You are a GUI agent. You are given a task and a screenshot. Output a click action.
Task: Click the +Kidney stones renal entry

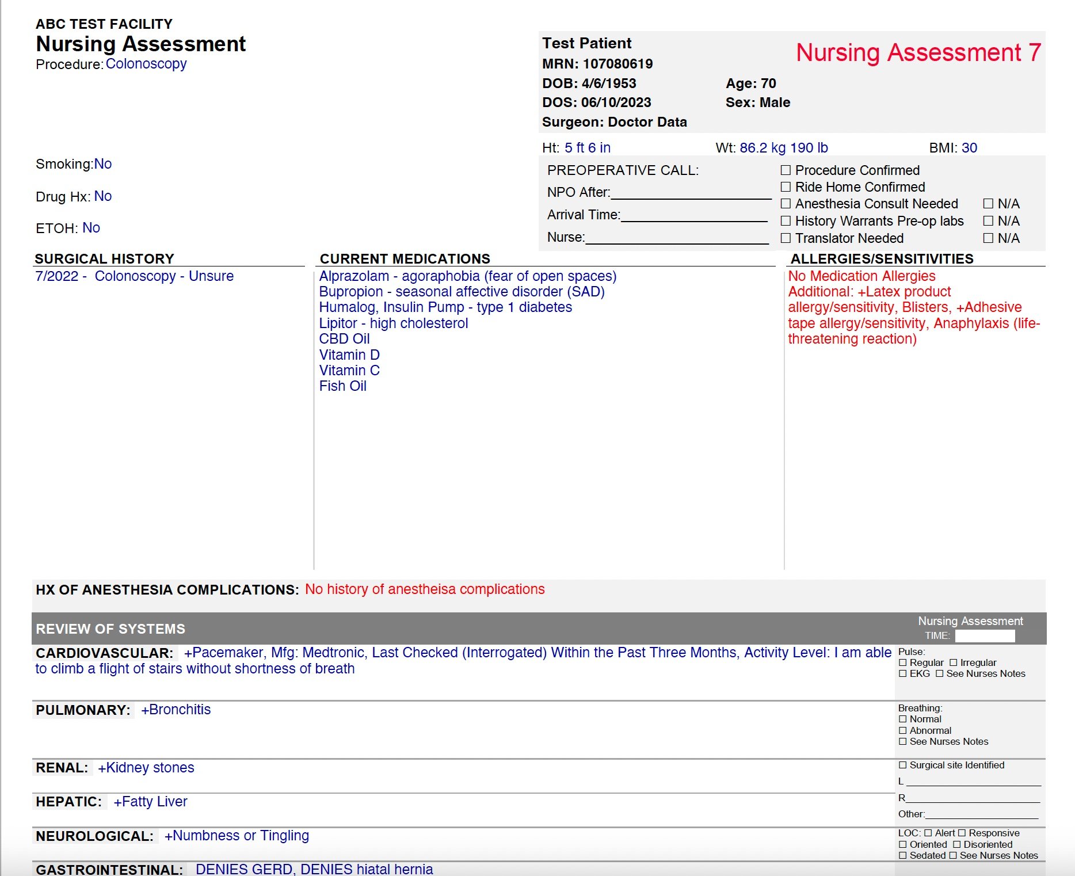(146, 768)
